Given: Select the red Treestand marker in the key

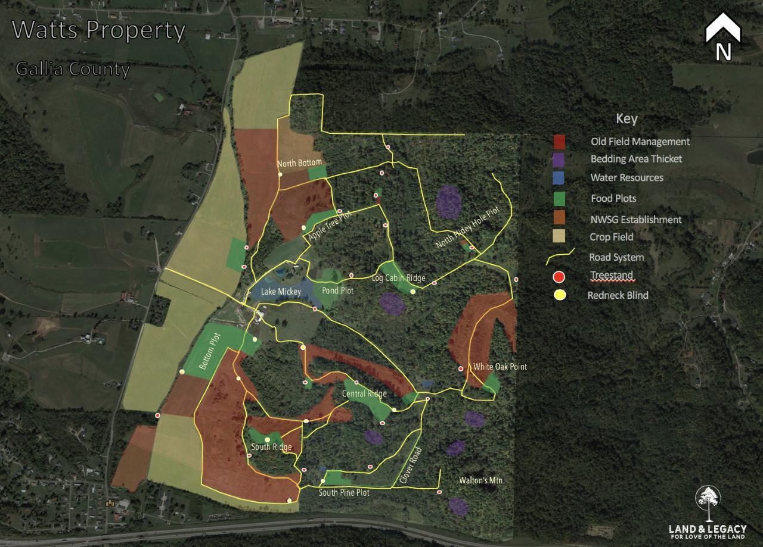Looking at the screenshot, I should 559,277.
